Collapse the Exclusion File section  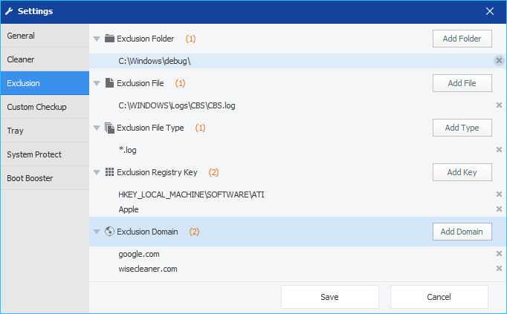97,83
